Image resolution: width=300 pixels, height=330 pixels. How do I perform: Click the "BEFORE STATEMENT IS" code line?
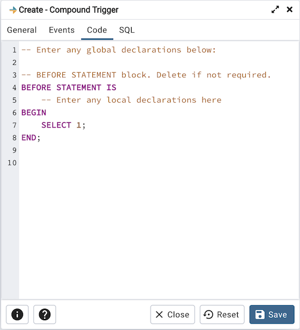(69, 88)
